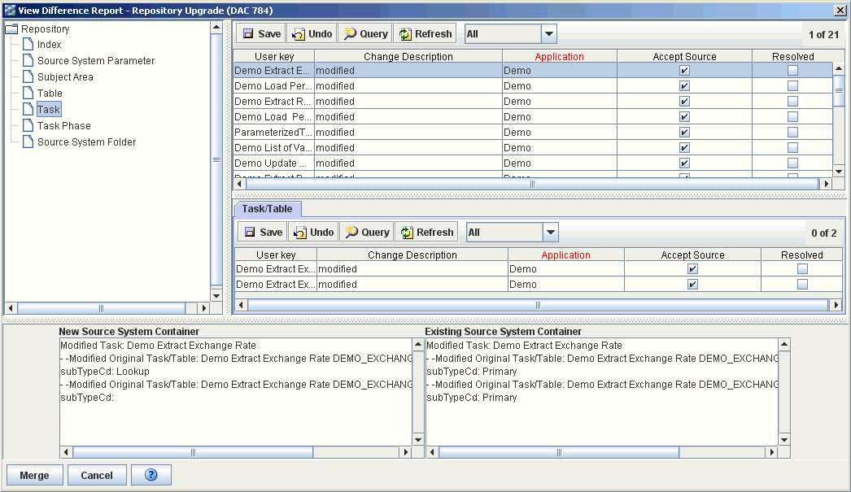Select Table tree node
This screenshot has width=851, height=492.
(50, 94)
